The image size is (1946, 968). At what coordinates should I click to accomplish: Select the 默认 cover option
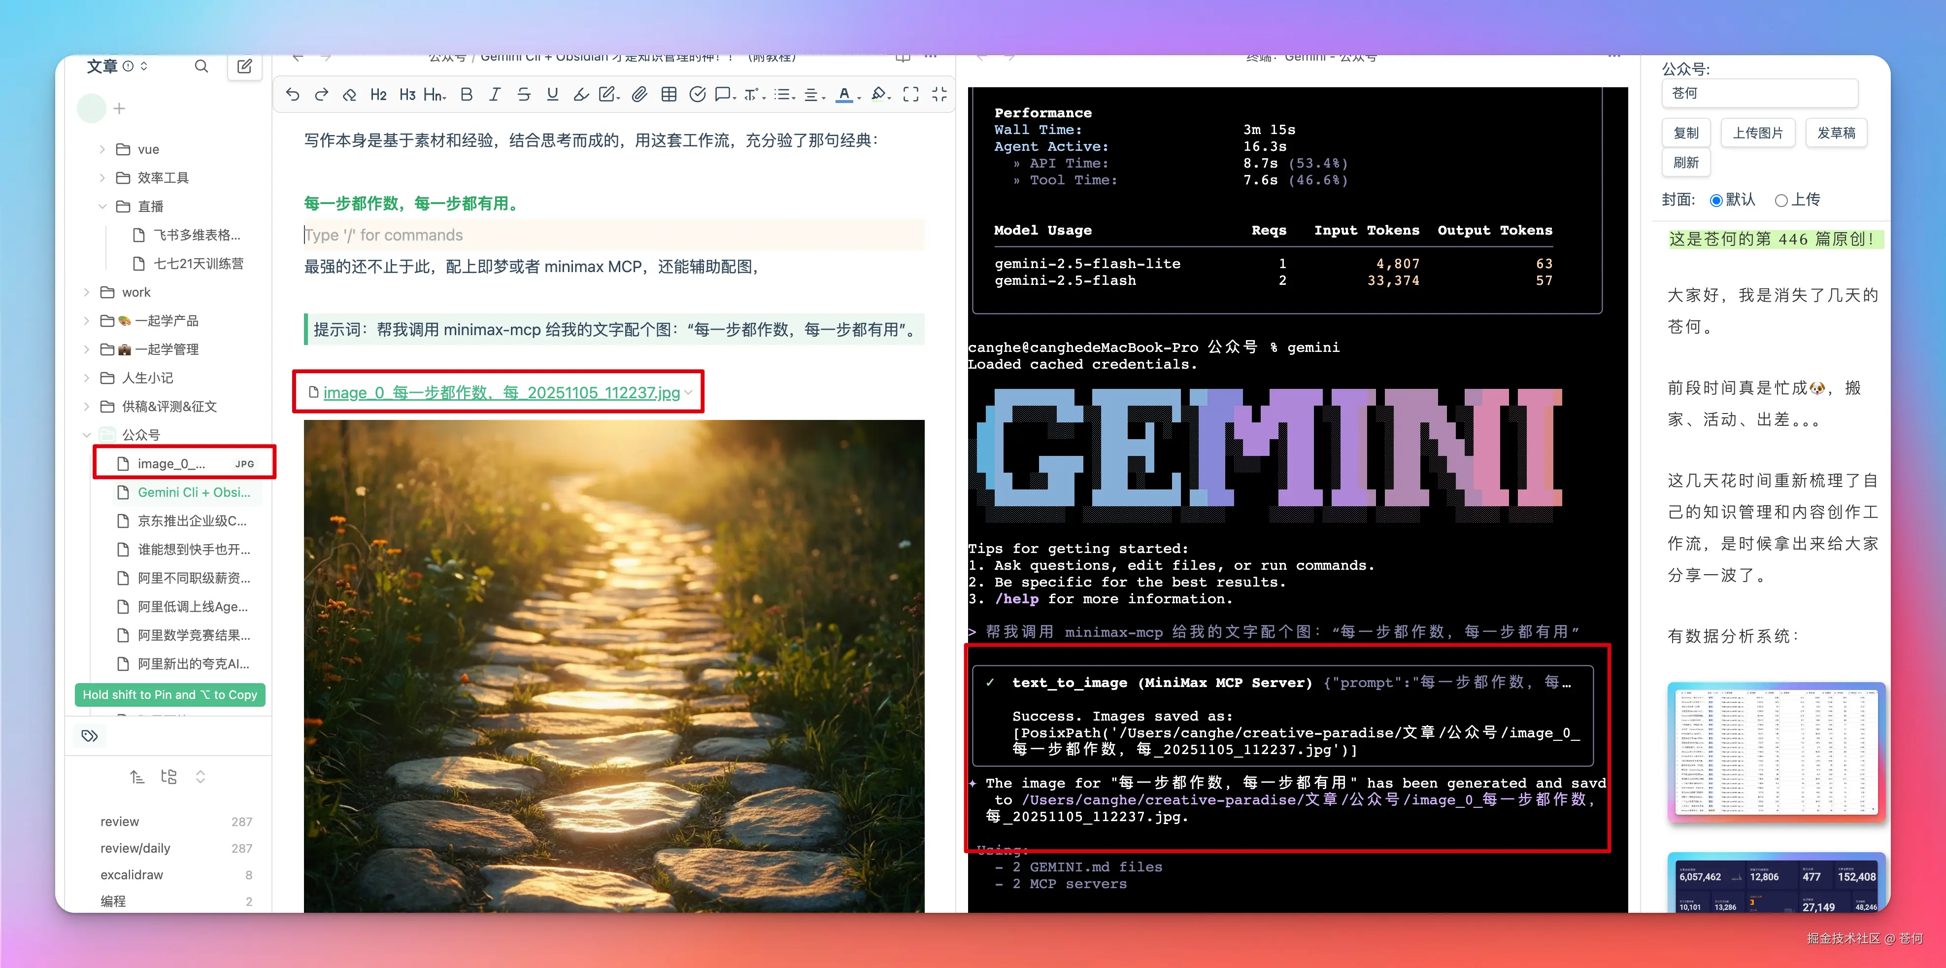point(1716,200)
